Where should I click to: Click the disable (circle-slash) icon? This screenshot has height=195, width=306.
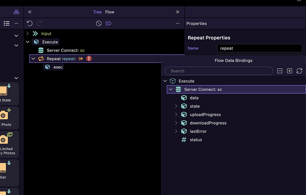coord(99,23)
